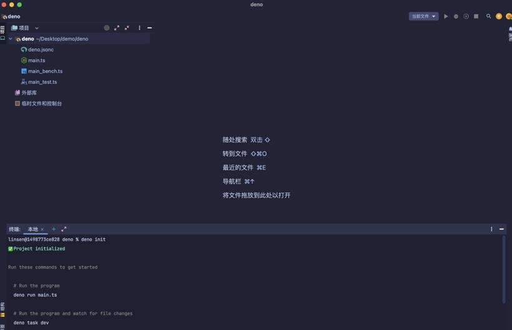Open terminal panel options three-dot menu
The image size is (512, 330).
click(491, 229)
